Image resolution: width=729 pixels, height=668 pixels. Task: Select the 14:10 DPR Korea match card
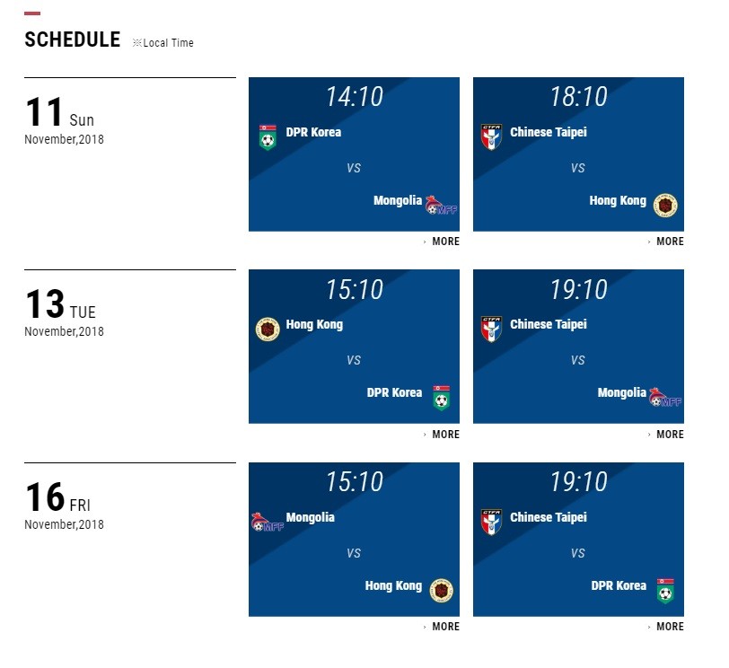click(x=354, y=154)
